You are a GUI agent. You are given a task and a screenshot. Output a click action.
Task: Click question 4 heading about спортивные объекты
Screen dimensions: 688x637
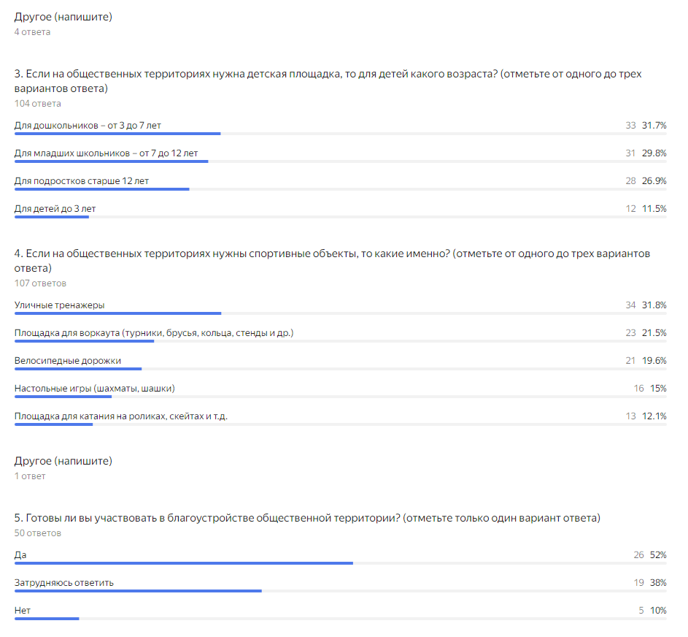click(x=332, y=261)
